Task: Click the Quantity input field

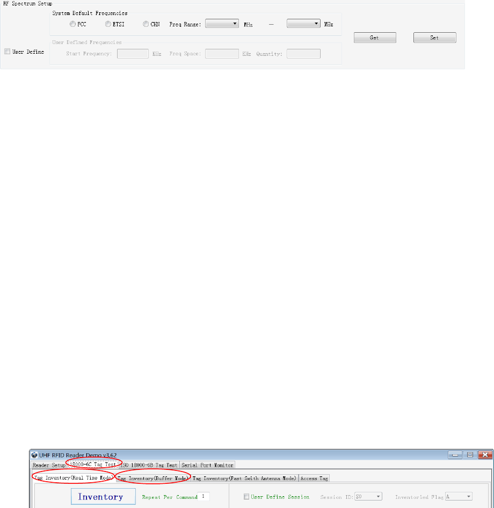Action: (x=303, y=54)
